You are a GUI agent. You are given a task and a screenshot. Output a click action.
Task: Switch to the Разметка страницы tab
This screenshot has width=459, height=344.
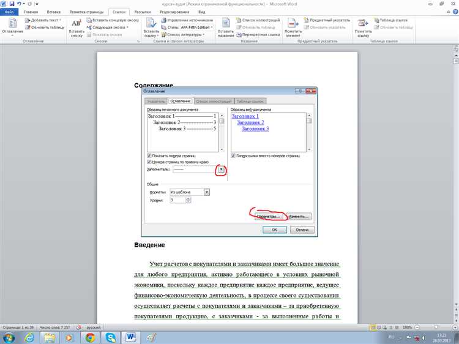coord(87,12)
